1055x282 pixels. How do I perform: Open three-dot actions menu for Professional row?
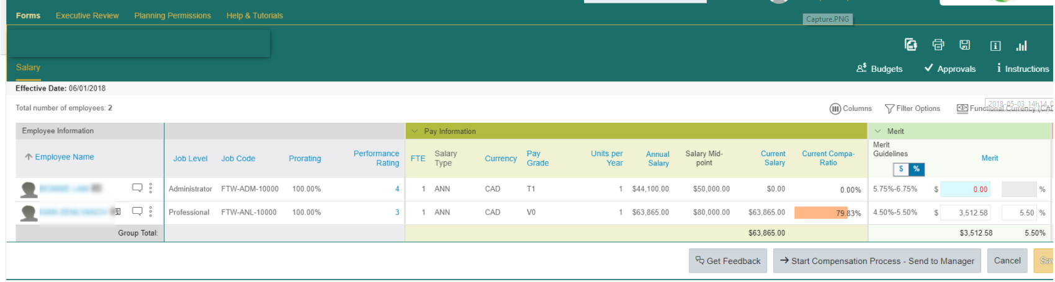click(x=150, y=212)
